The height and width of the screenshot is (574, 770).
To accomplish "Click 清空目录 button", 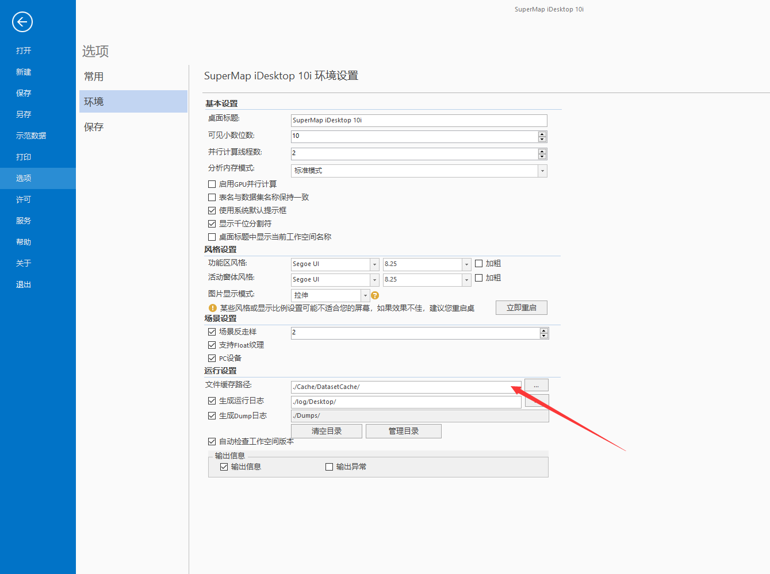I will tap(327, 432).
